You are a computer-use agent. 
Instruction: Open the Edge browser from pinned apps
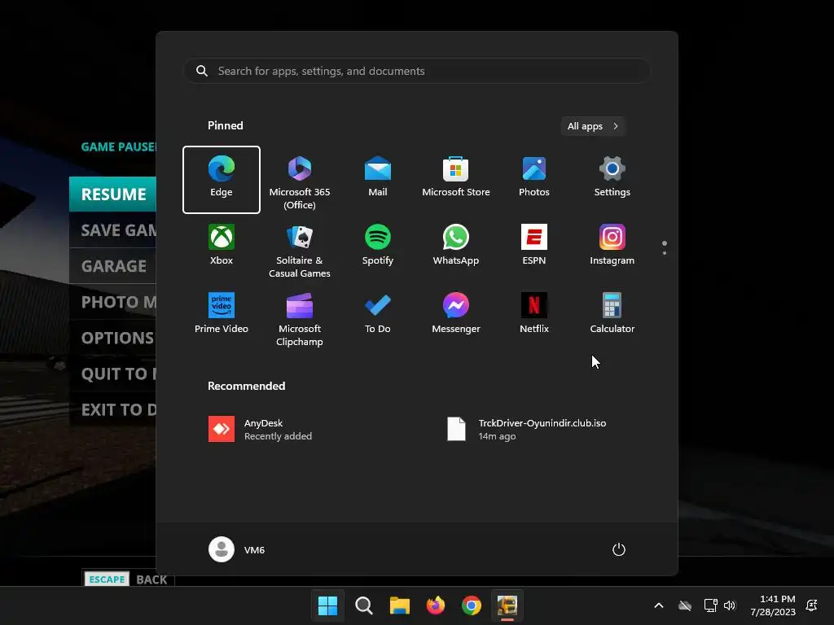coord(222,180)
